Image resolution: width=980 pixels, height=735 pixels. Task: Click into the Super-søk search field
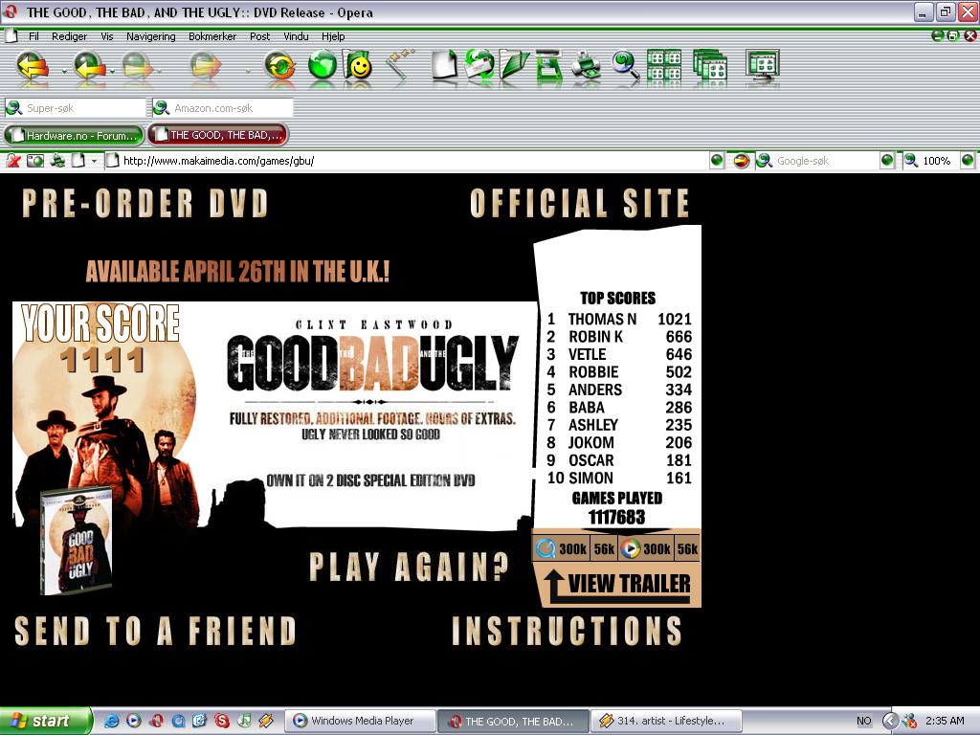click(x=75, y=108)
